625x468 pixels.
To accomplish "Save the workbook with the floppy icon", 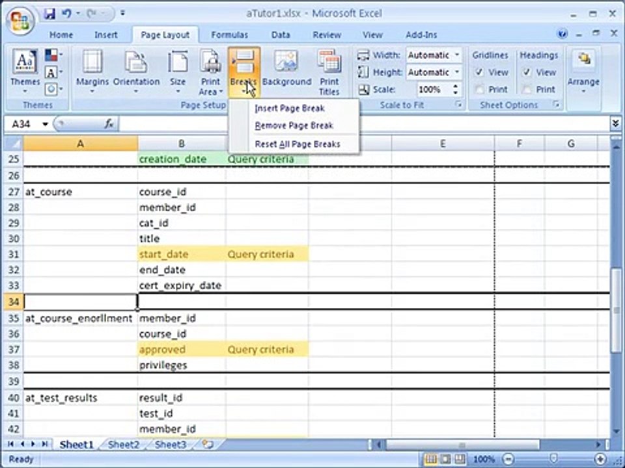I will [x=49, y=14].
